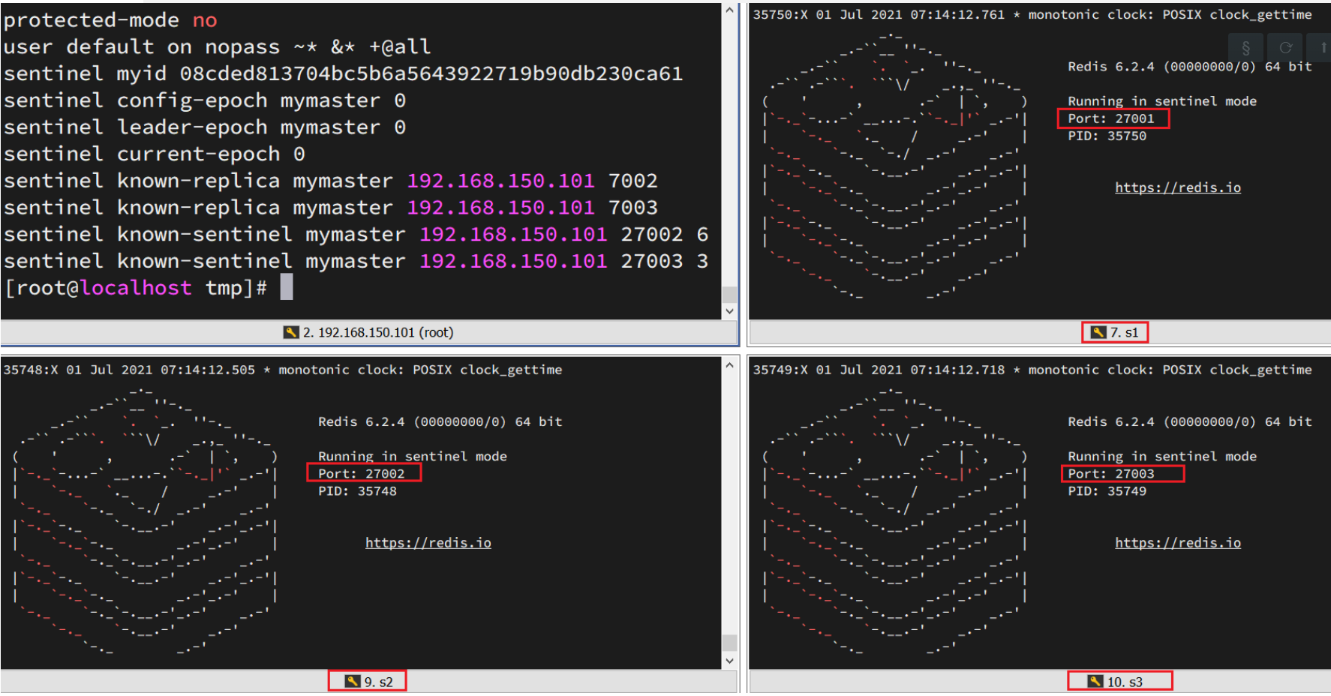Click the '35750:X 01 Jul 2021' log line in s1

click(x=1032, y=14)
